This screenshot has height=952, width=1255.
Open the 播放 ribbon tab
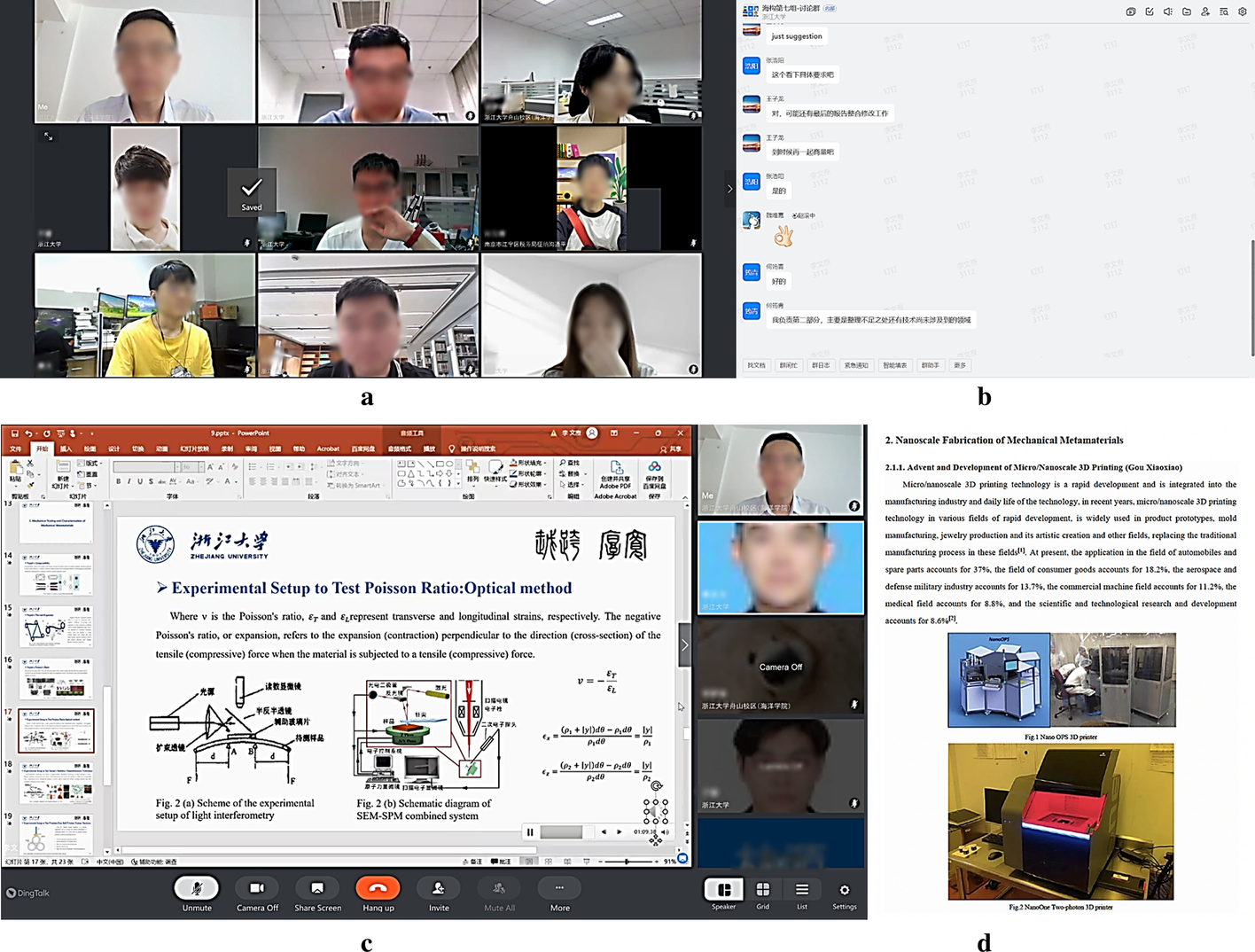[x=429, y=449]
